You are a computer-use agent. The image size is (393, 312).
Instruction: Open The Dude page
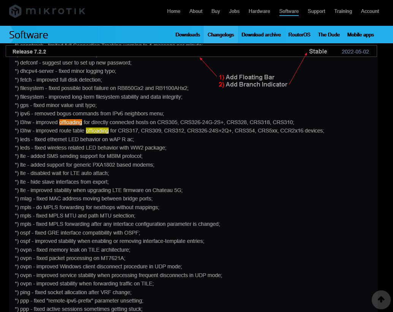[328, 35]
